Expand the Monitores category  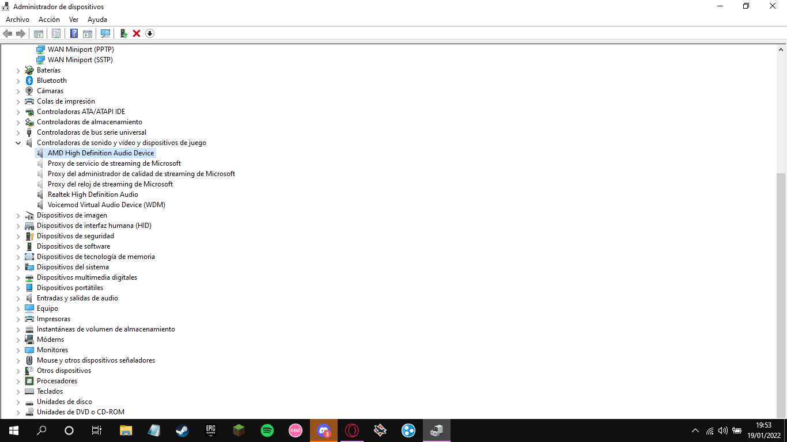pyautogui.click(x=18, y=350)
